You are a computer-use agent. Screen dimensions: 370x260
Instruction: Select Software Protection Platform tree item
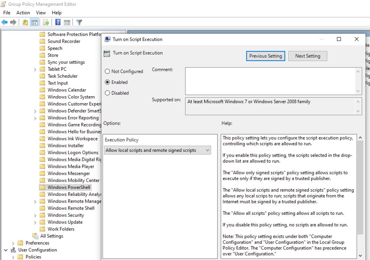point(74,34)
